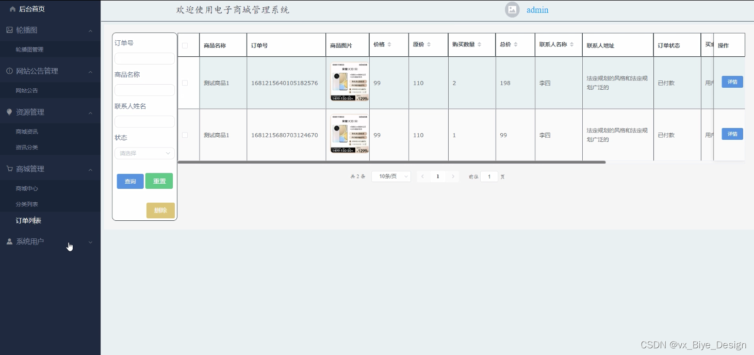Collapse the 资源管理 menu chevron
Viewport: 754px width, 355px height.
point(90,112)
